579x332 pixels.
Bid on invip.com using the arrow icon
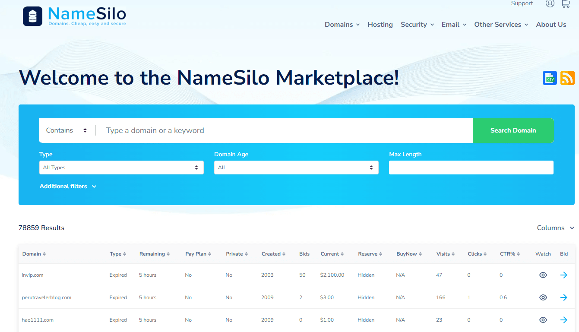tap(564, 275)
